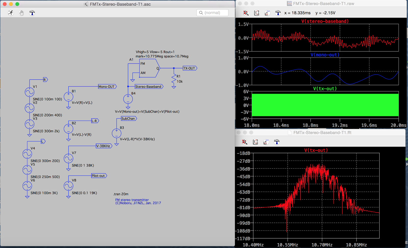Open the Control Panel via the hammer icon
Screen dimensions: 408x248
pyautogui.click(x=32, y=13)
